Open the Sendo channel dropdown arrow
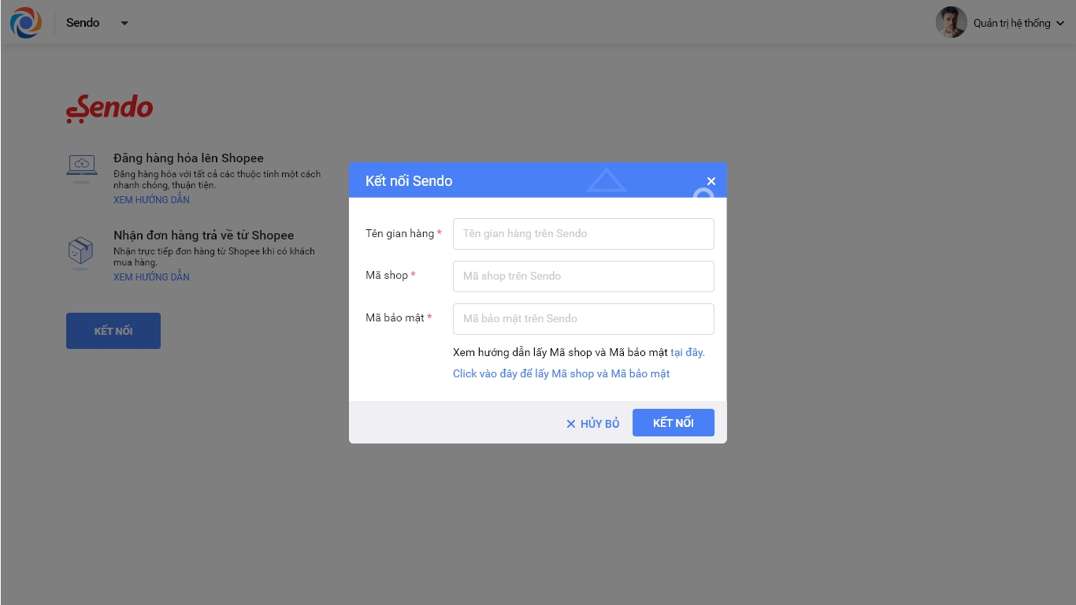This screenshot has width=1076, height=605. point(124,24)
